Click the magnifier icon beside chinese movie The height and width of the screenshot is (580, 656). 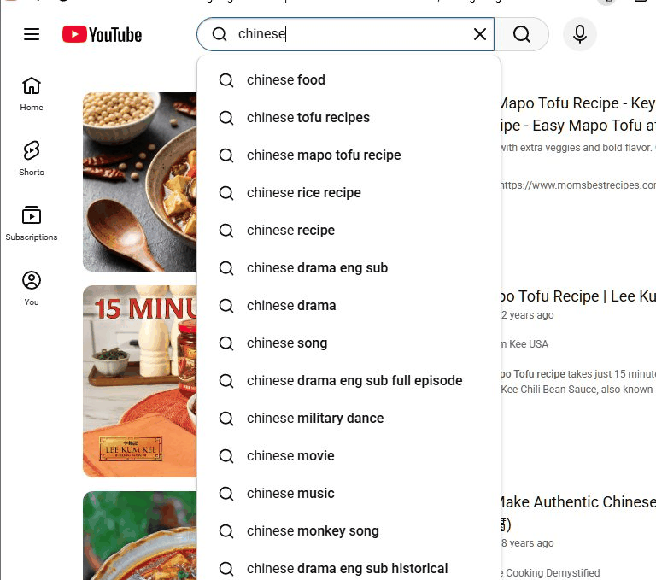226,456
